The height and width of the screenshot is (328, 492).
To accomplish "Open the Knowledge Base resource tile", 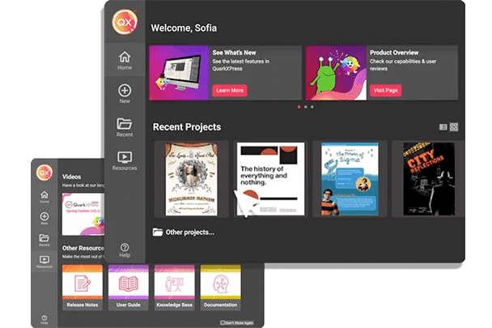I will click(x=174, y=286).
